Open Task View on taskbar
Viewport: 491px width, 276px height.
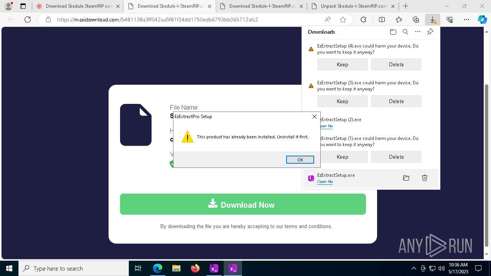pos(138,268)
